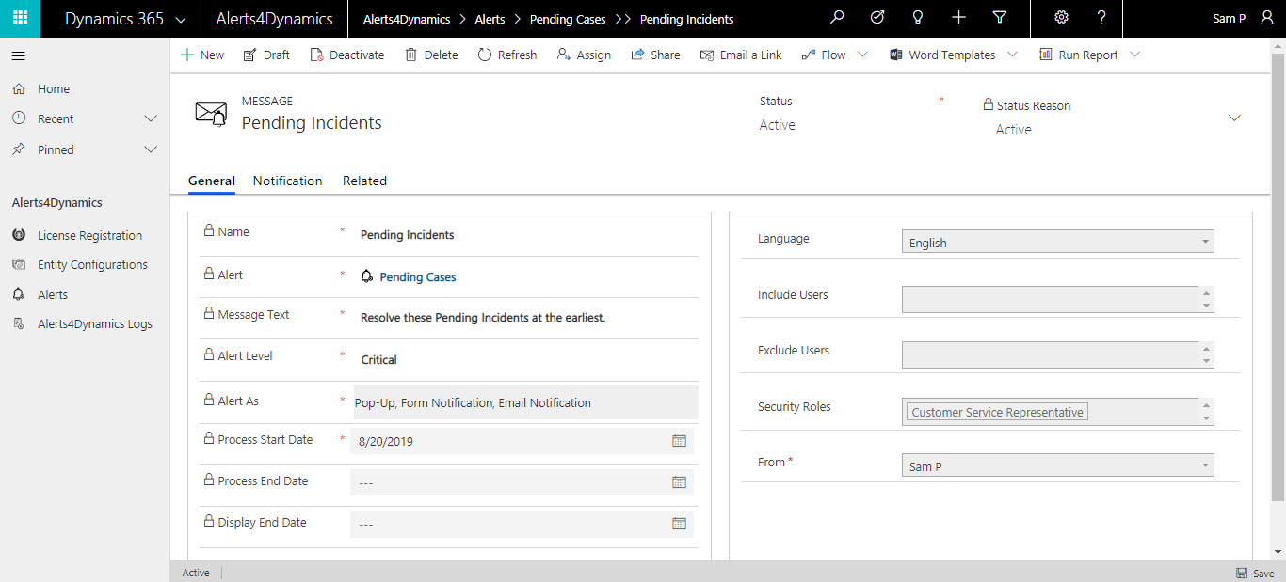Open the From dropdown showing Sam P
The height and width of the screenshot is (582, 1286).
1058,465
